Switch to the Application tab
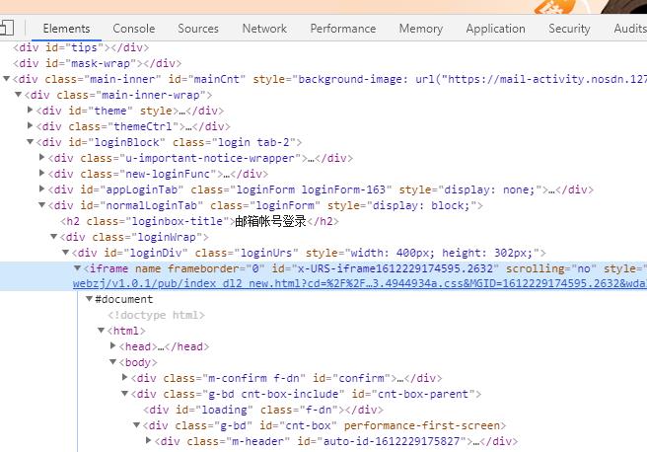The height and width of the screenshot is (452, 647). point(495,29)
